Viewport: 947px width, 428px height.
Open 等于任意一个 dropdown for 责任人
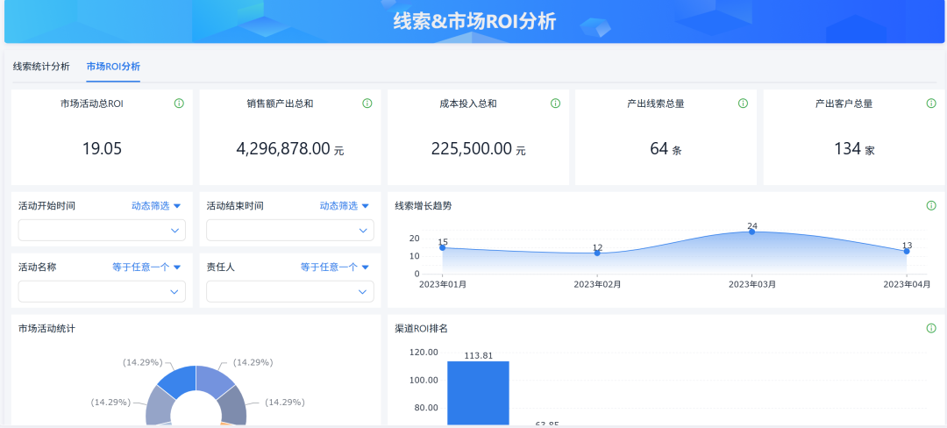[335, 267]
